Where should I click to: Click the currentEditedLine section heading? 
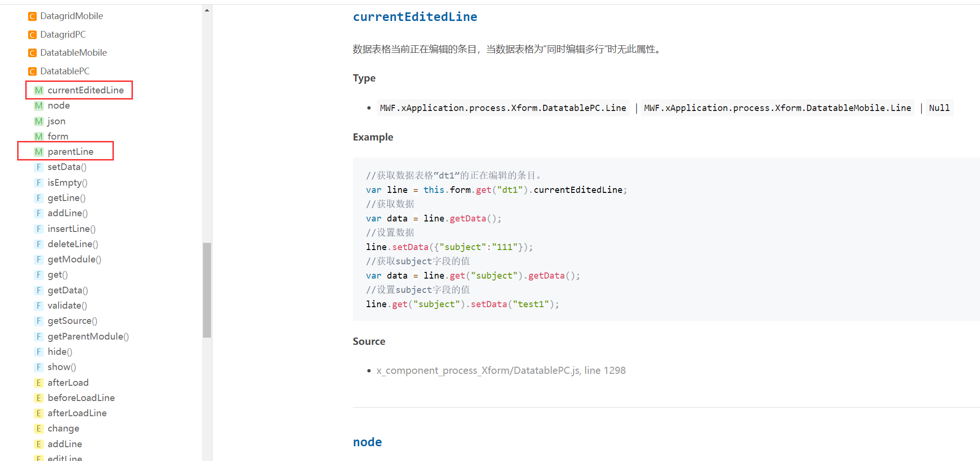click(414, 17)
